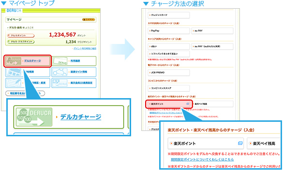Click the DERUCA logo on My Page

[x=14, y=11]
